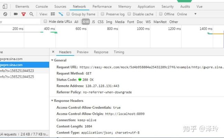Switch to large request rows view
224x138 pixels.
(x=53, y=14)
